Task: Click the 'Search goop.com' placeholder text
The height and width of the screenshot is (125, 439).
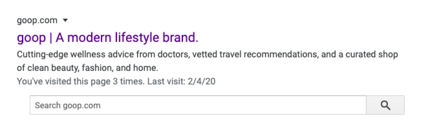Action: click(68, 106)
